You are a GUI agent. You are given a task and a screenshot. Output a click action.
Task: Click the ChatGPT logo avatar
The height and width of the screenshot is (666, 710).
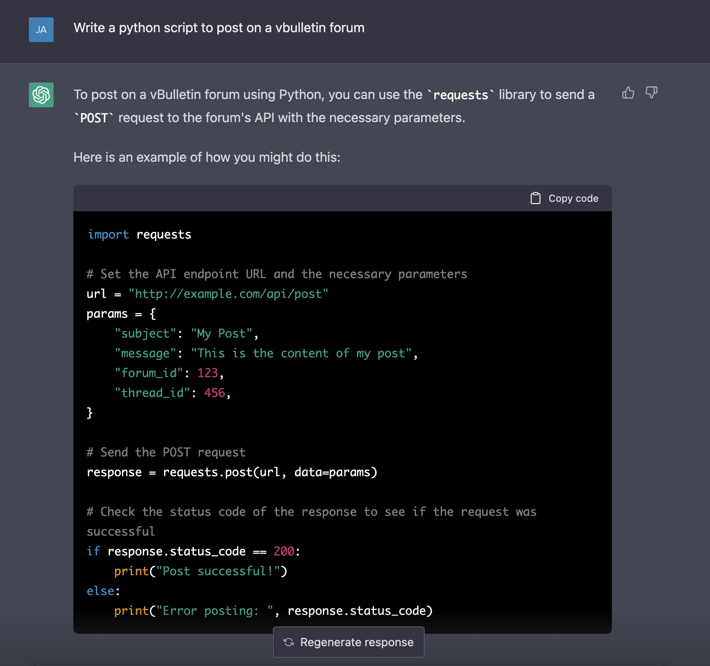click(41, 95)
